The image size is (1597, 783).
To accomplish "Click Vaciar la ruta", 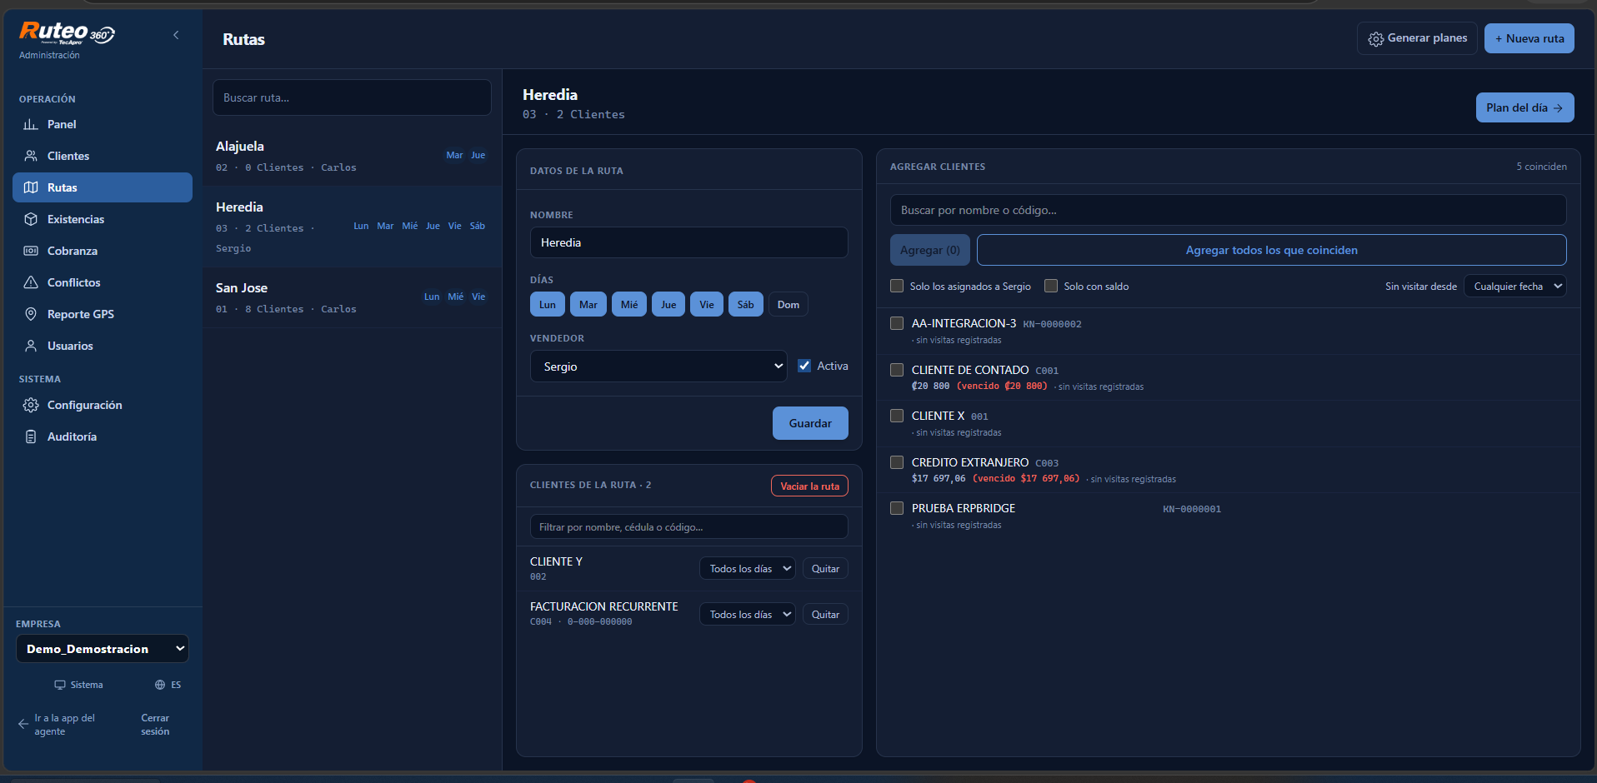I will pyautogui.click(x=809, y=486).
